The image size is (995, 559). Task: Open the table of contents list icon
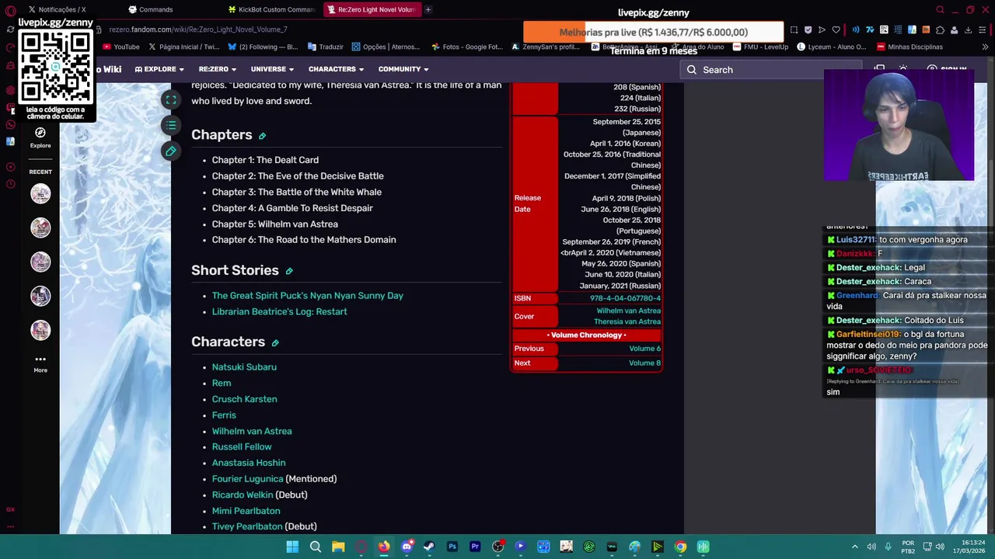171,125
